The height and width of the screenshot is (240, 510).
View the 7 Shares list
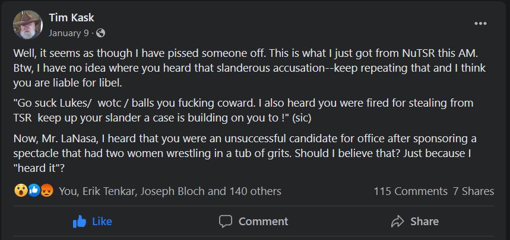tap(473, 191)
